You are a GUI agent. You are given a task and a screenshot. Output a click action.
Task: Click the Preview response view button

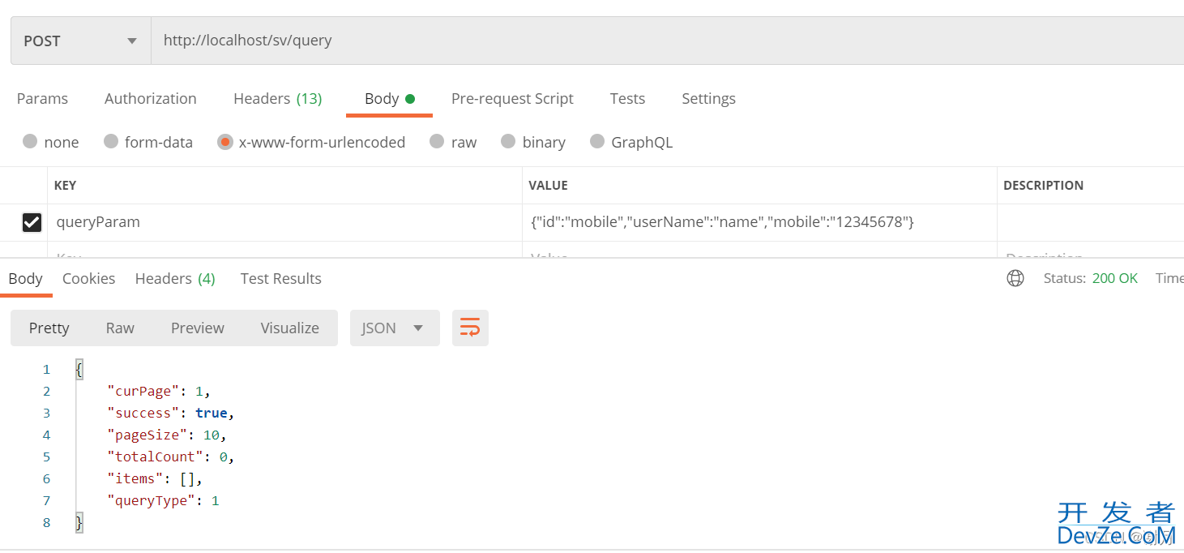tap(197, 328)
